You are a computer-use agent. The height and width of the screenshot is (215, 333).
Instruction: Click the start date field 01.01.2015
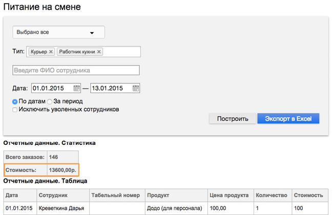click(52, 88)
